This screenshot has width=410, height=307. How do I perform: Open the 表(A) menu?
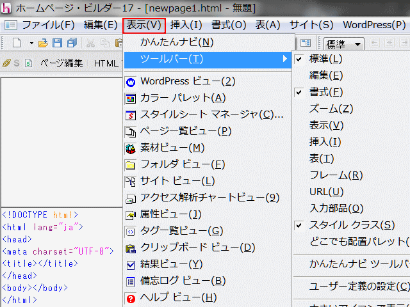click(x=268, y=25)
